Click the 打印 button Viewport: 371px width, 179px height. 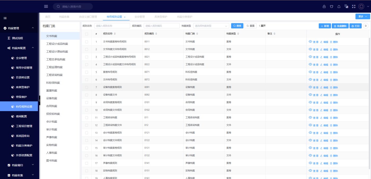coord(355,26)
